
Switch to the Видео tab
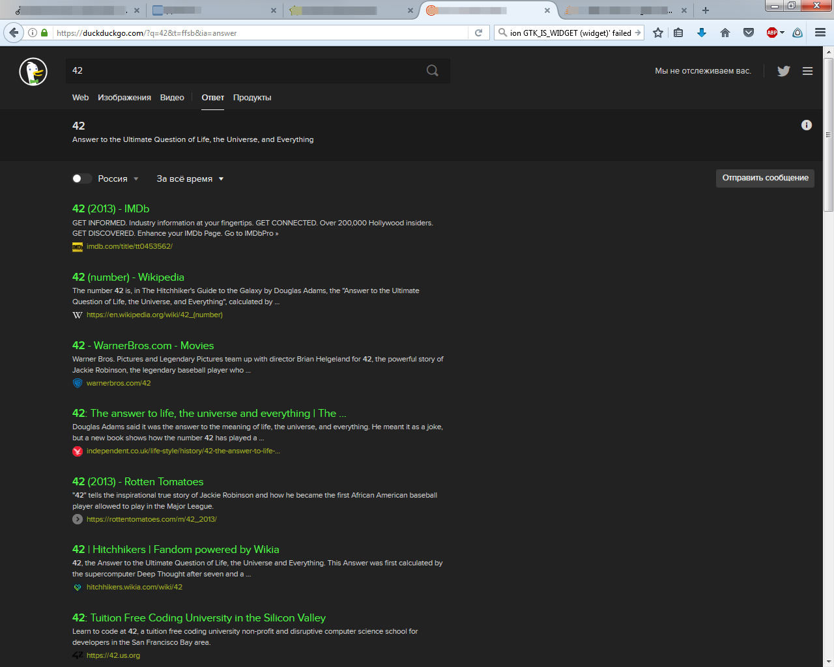tap(172, 98)
